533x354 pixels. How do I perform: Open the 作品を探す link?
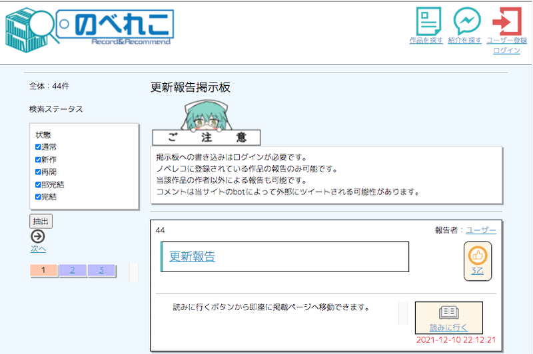426,41
